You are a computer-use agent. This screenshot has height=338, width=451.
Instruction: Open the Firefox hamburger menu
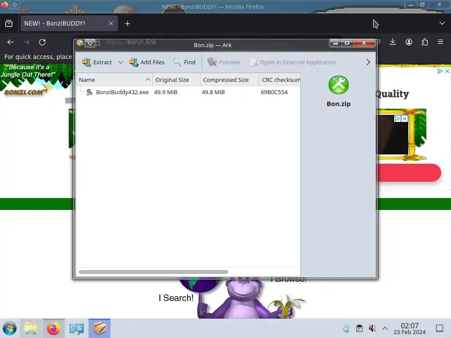click(440, 42)
